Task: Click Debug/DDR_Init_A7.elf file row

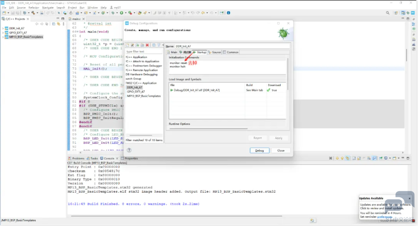Action: pos(227,90)
